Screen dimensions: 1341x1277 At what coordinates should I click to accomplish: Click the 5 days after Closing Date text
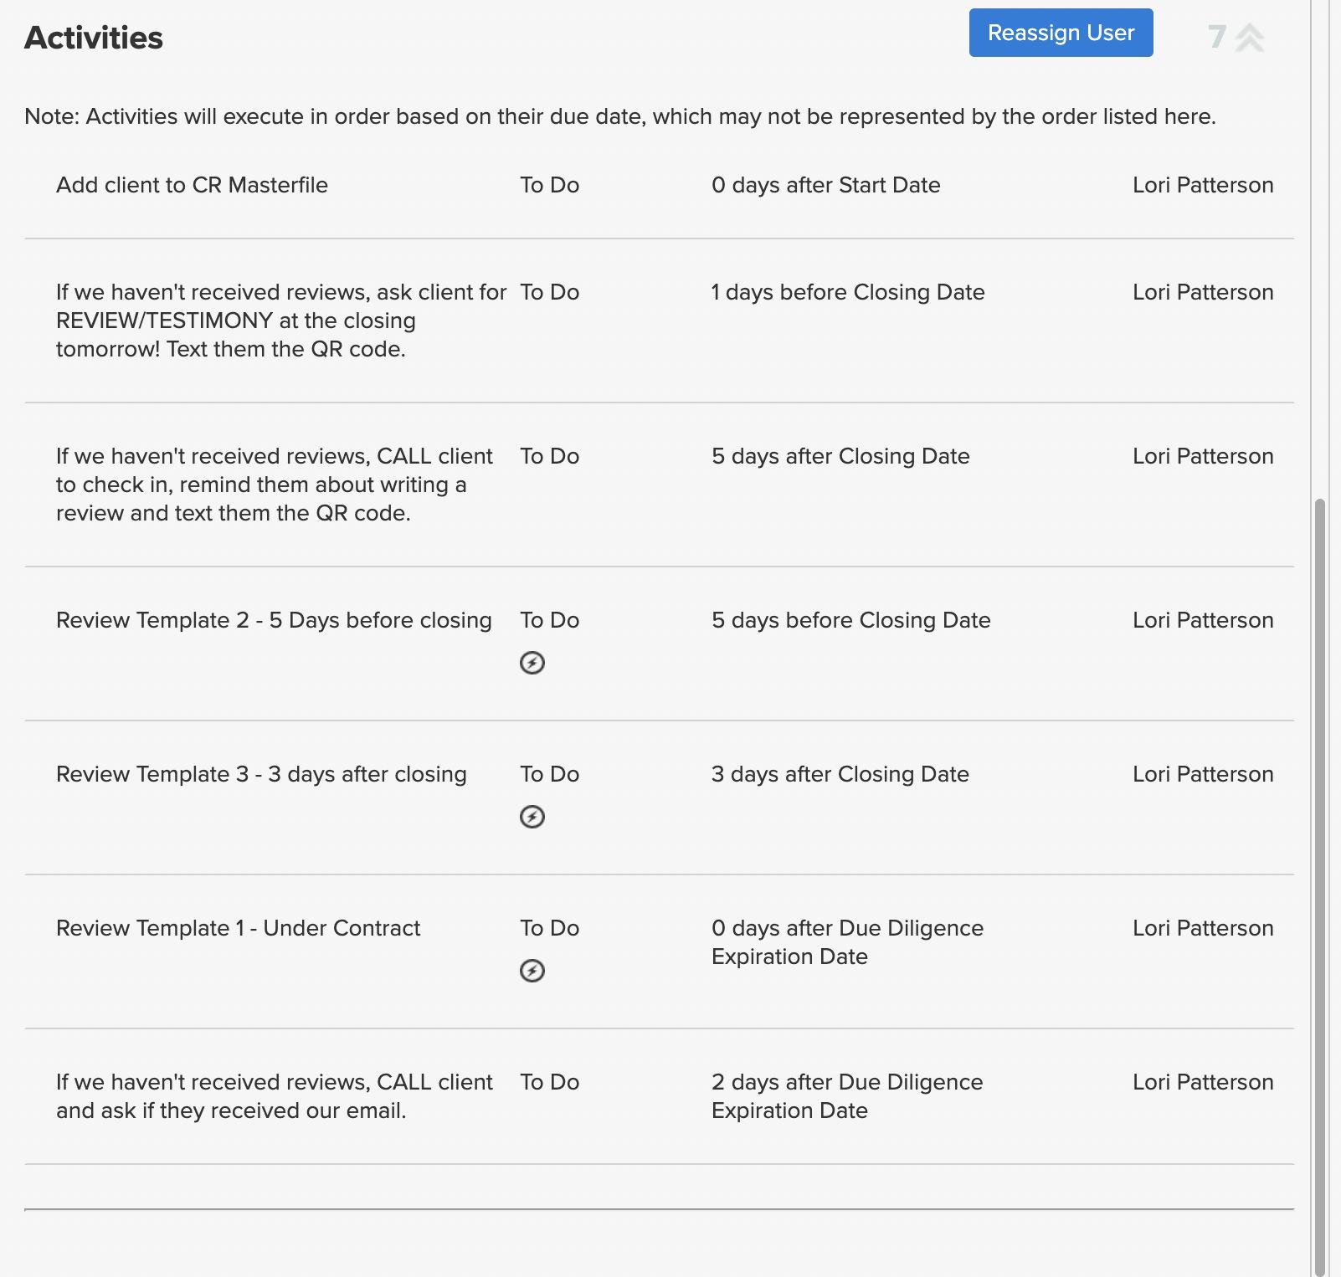840,456
